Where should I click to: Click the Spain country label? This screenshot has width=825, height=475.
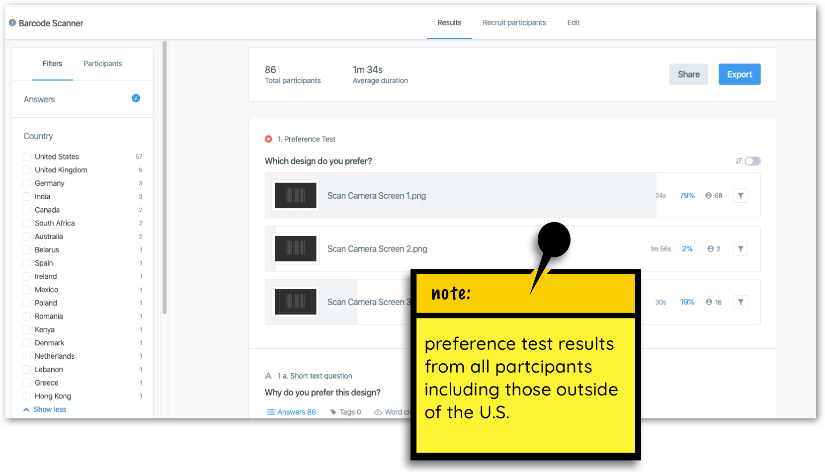pos(44,263)
